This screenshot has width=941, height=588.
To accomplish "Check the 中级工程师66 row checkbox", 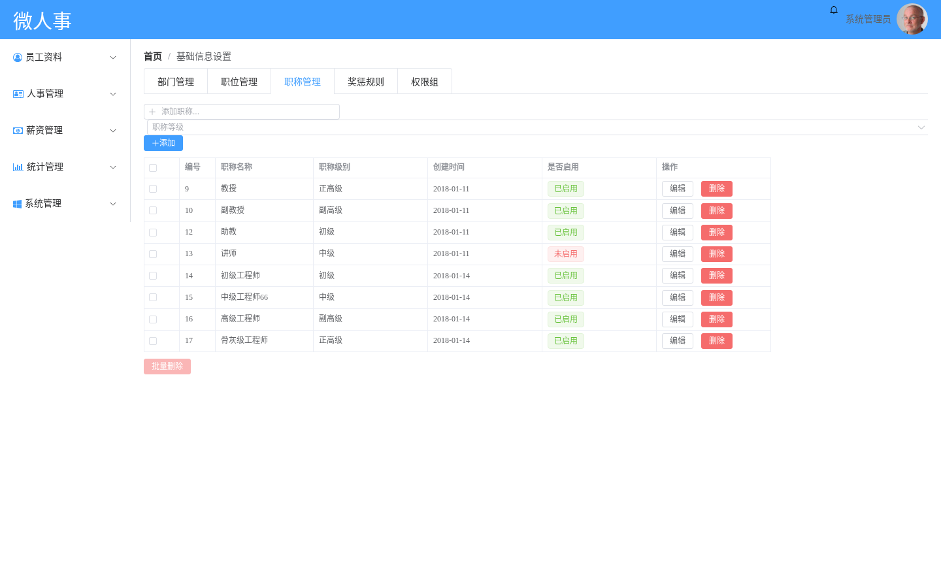I will pos(153,297).
